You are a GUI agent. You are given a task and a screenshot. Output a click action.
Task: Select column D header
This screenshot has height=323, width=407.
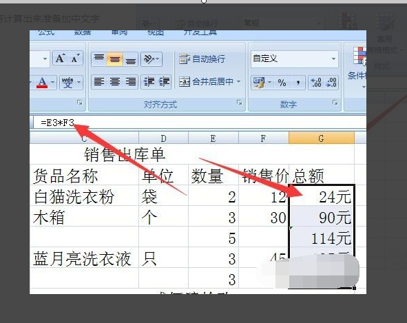coord(163,138)
